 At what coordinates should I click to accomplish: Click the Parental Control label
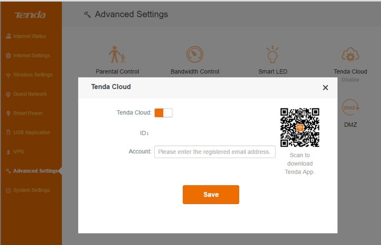pos(117,72)
